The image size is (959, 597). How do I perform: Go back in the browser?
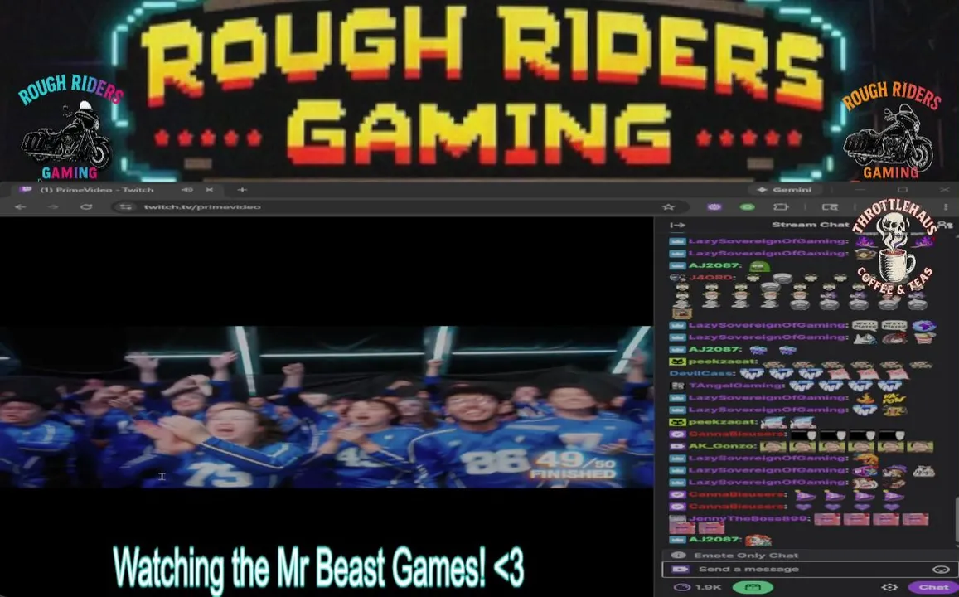tap(20, 206)
